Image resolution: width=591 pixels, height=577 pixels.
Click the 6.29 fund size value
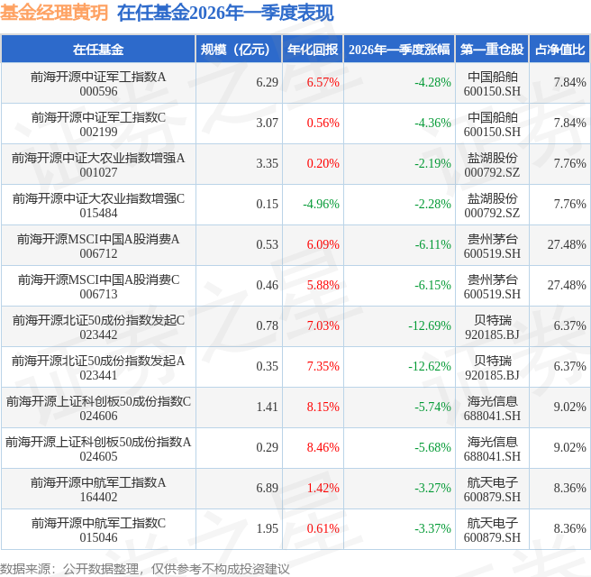click(268, 82)
